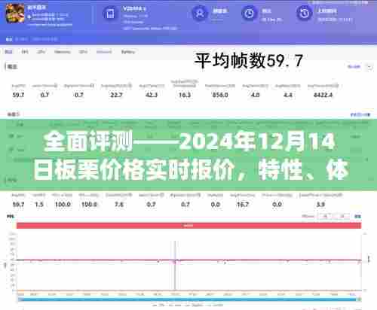Click the first range input above chart

[x=325, y=216]
